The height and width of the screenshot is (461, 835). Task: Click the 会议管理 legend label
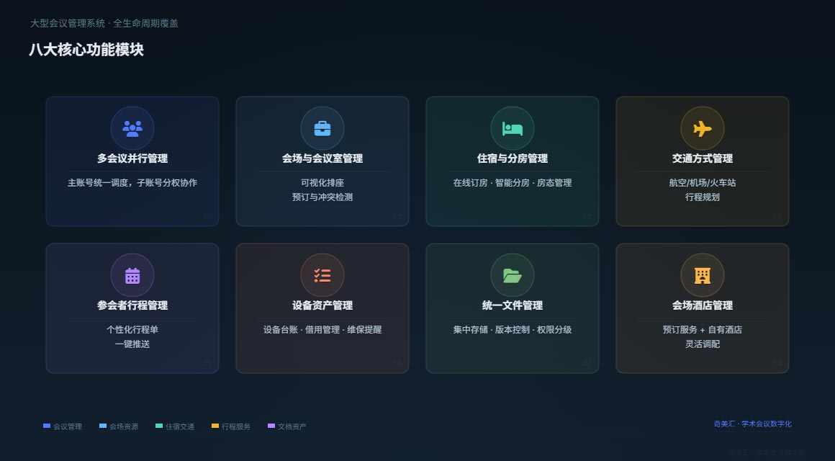(68, 426)
